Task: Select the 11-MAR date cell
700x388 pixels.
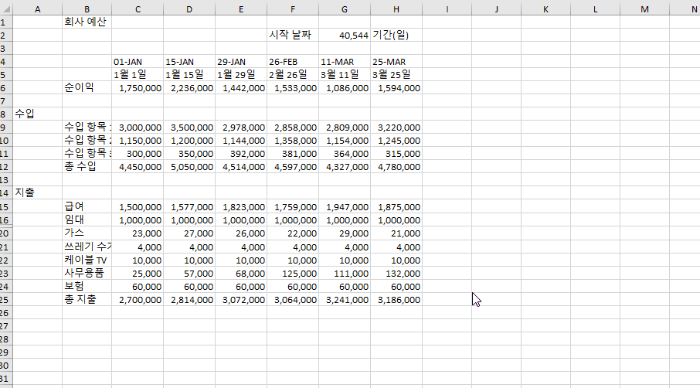Action: coord(345,62)
